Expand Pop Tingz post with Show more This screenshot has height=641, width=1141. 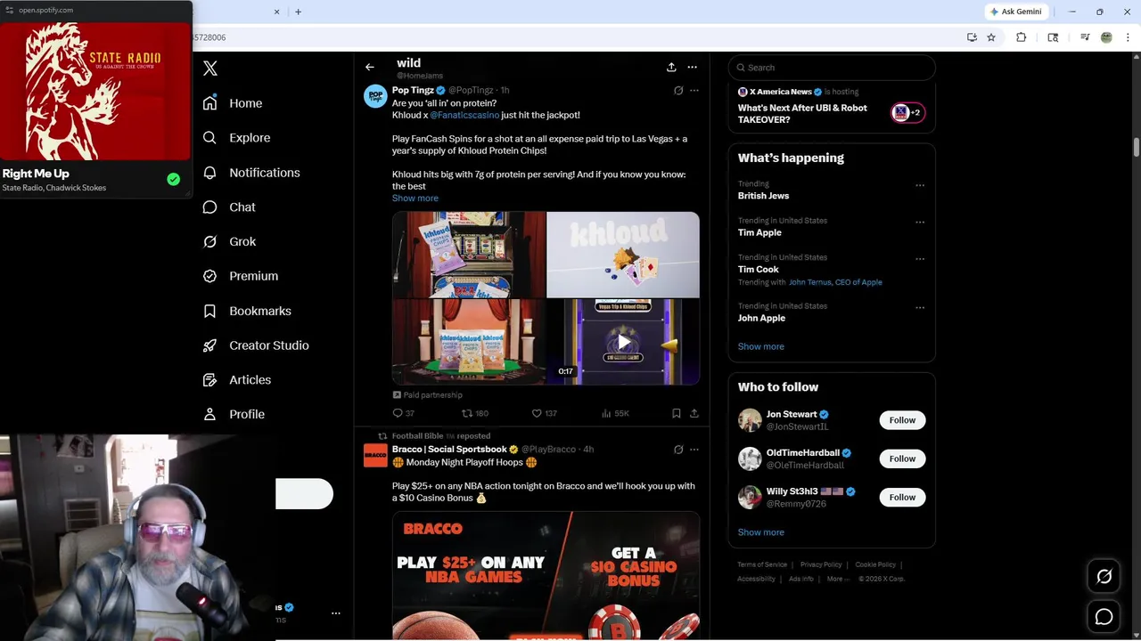(415, 199)
